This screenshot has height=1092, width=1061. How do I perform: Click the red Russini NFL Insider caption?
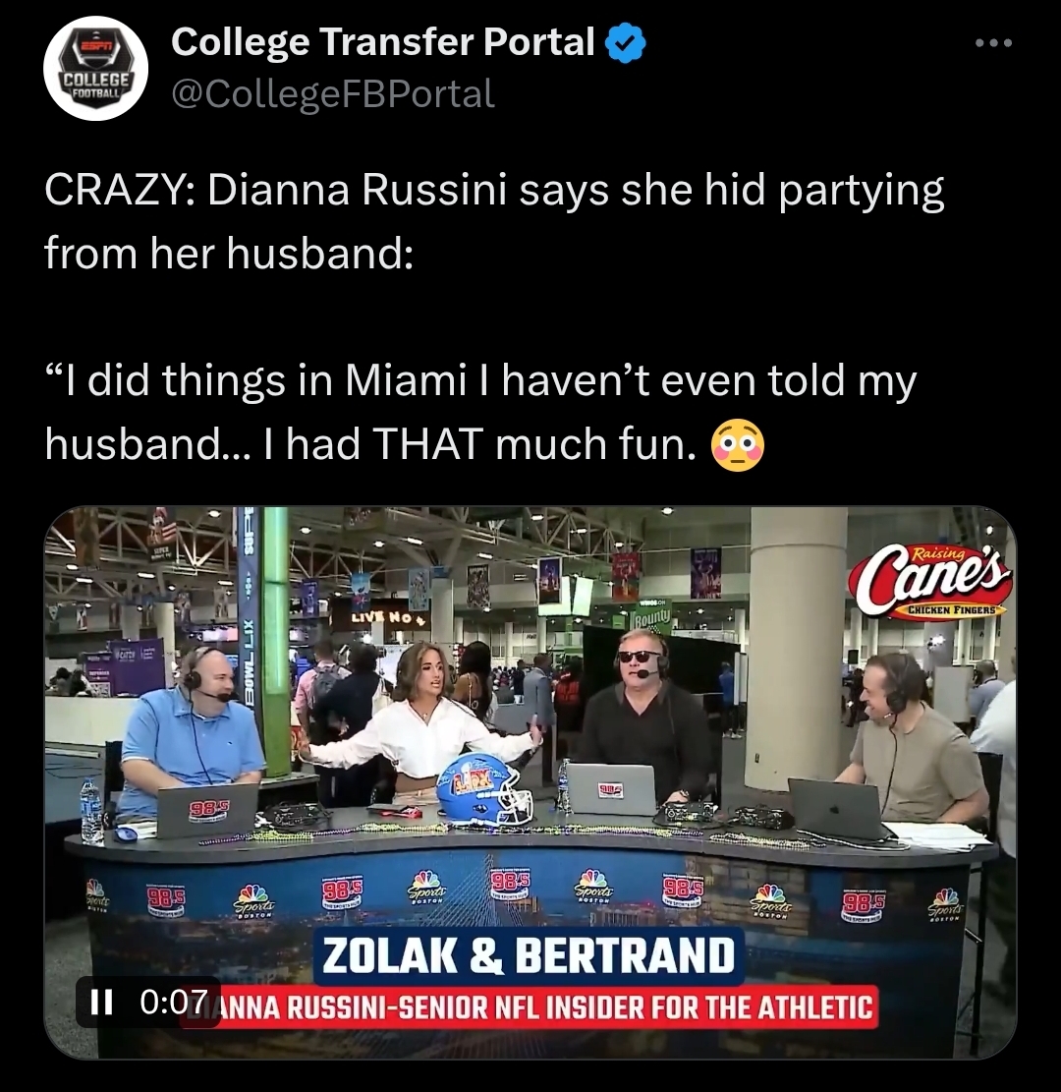pos(530,1007)
